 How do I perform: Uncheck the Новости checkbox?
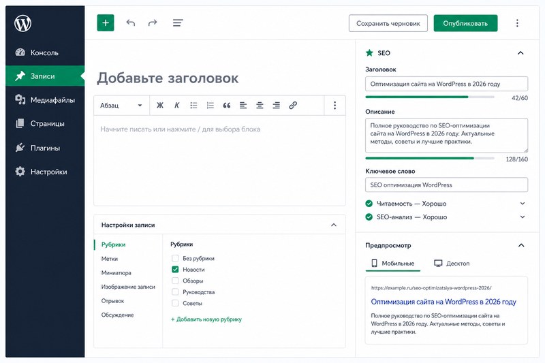coord(175,269)
